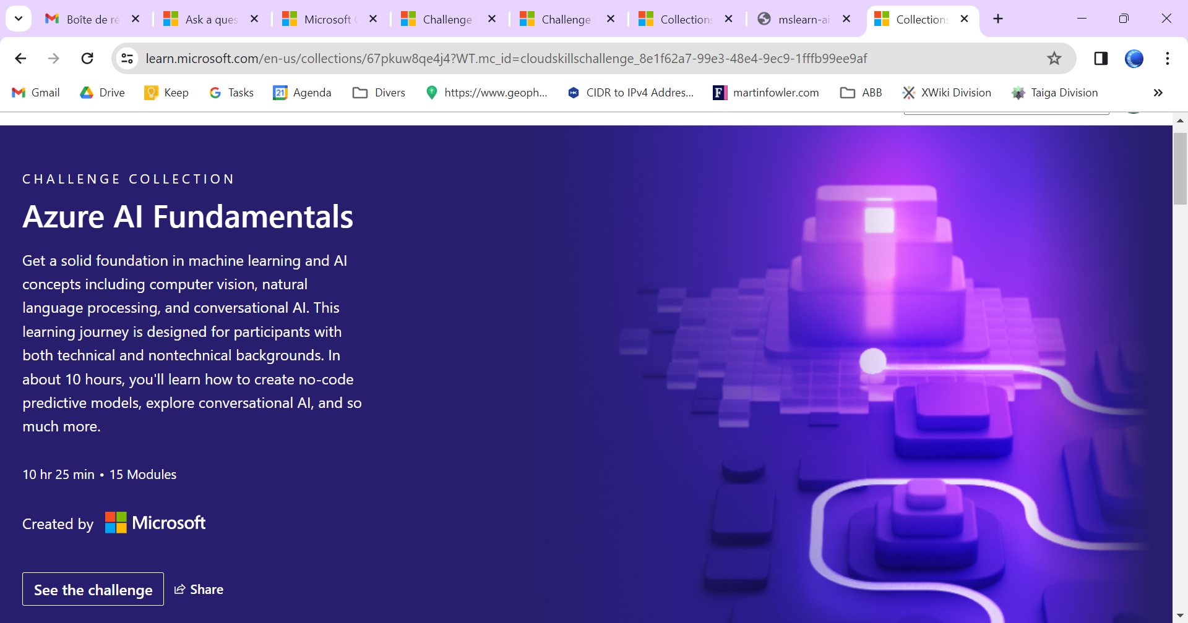The width and height of the screenshot is (1188, 623).
Task: Click the 15 Modules text
Action: (143, 475)
